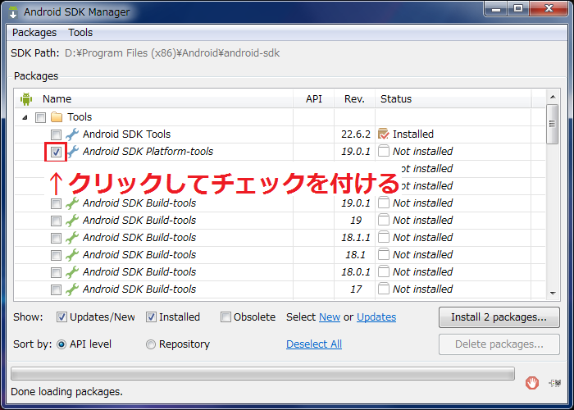Viewport: 574px width, 410px height.
Task: Click Not installed icon for Build-tools 19.0.1
Action: point(383,203)
